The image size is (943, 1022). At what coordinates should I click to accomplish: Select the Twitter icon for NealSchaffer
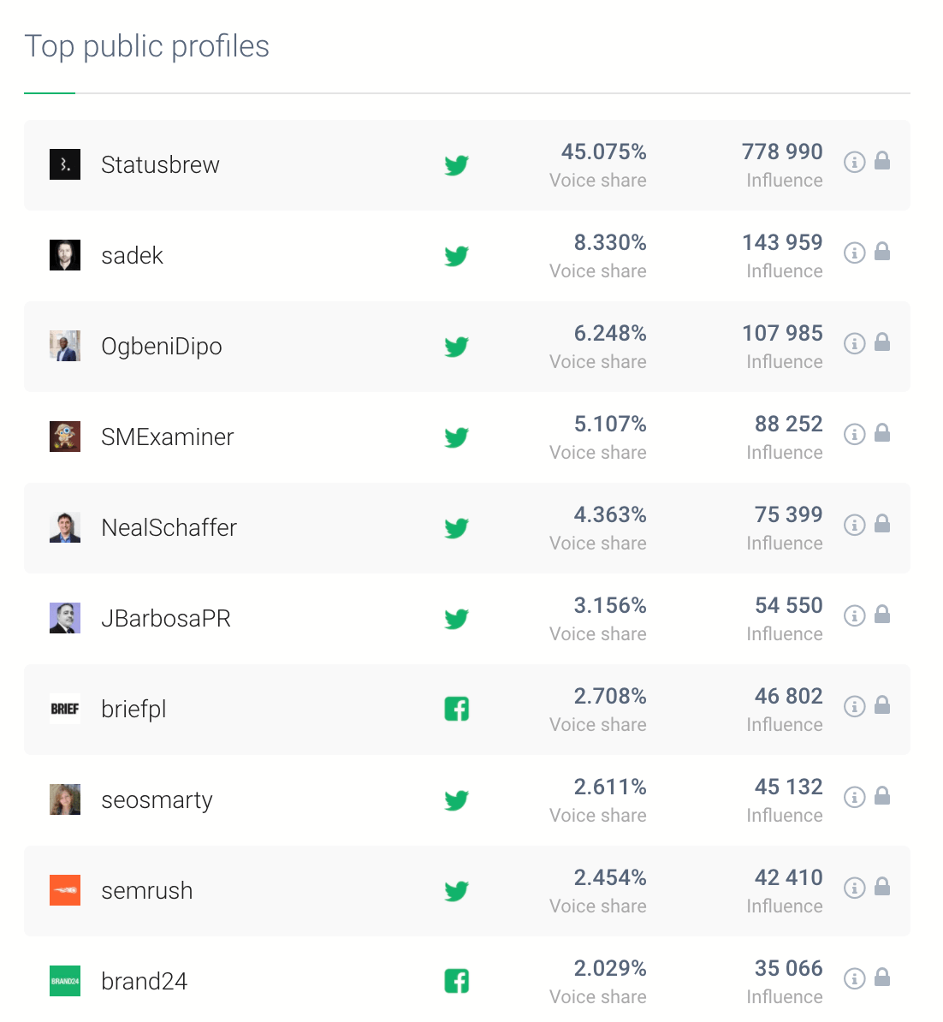point(456,527)
